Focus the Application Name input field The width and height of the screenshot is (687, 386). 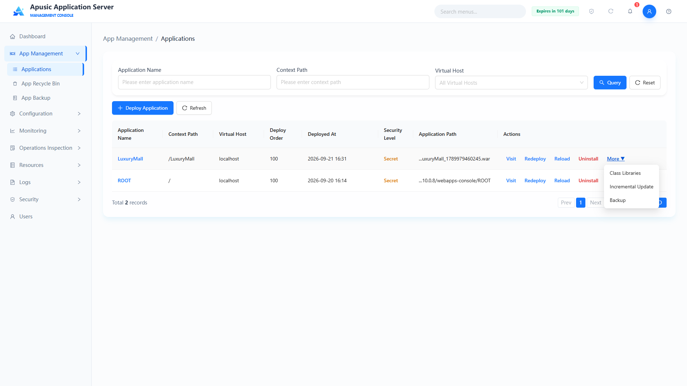point(194,82)
